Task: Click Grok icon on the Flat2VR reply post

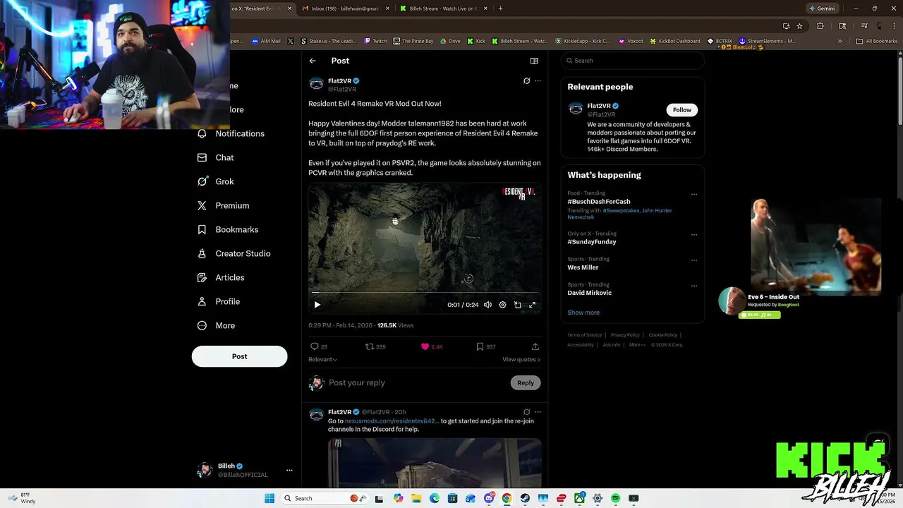Action: coord(526,412)
